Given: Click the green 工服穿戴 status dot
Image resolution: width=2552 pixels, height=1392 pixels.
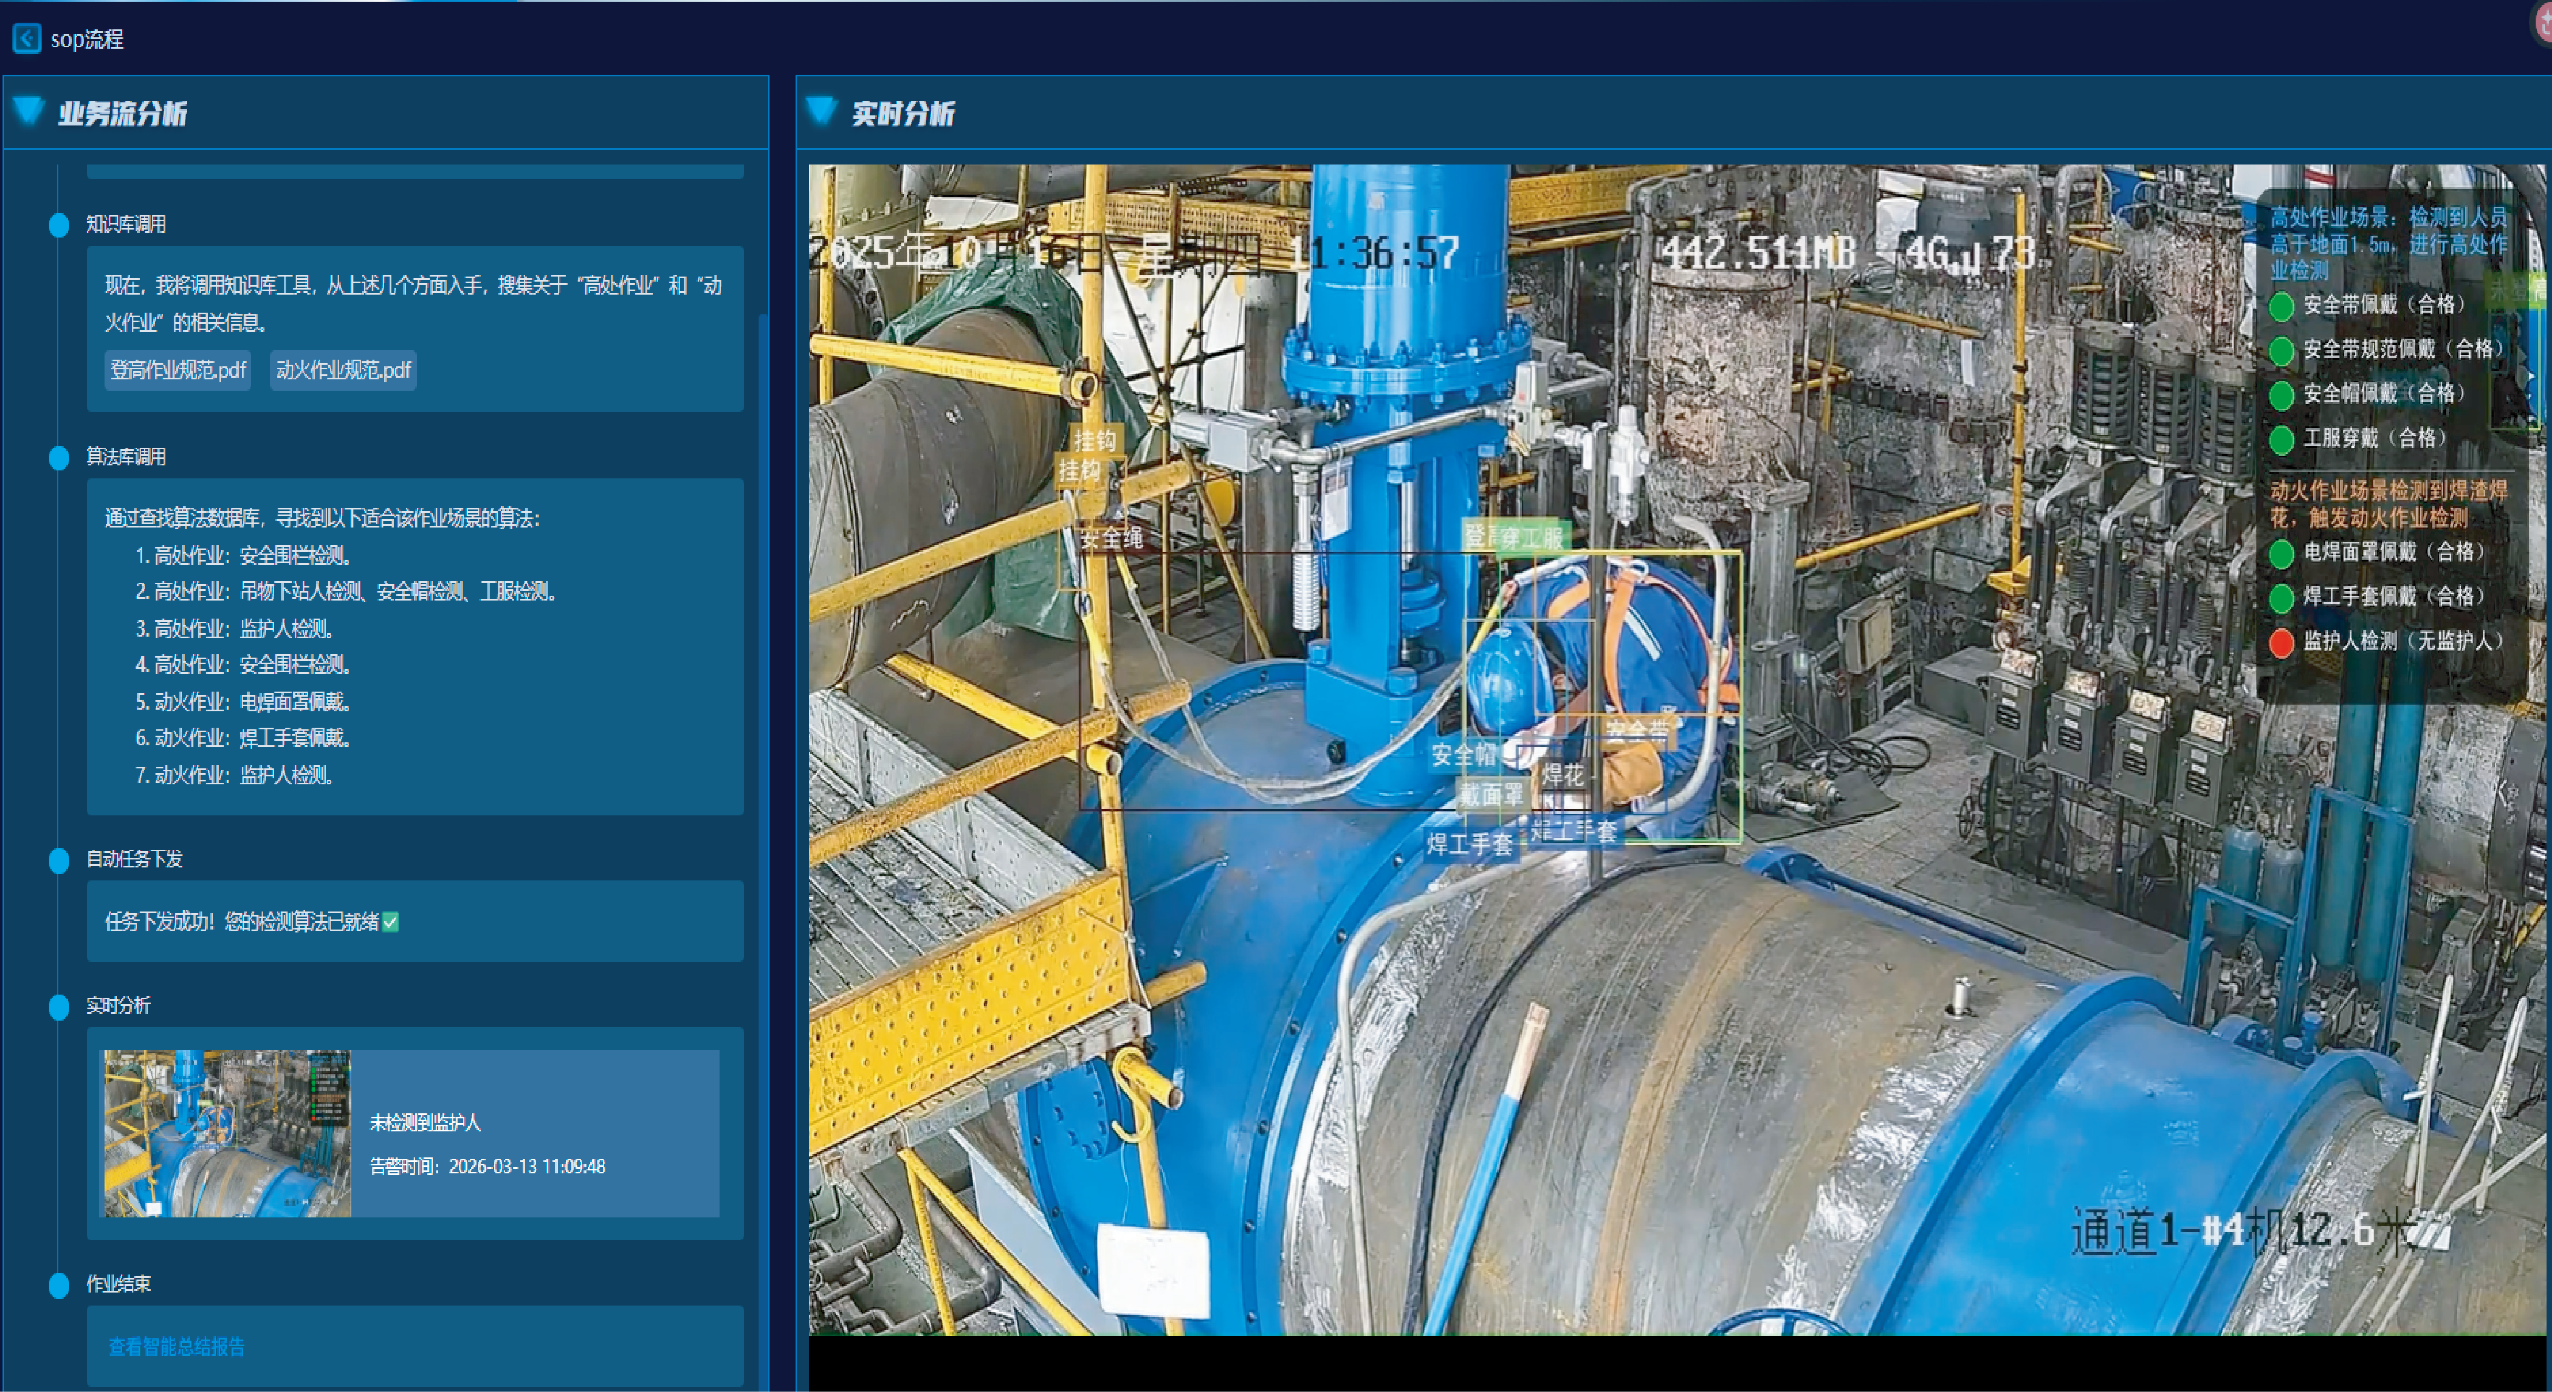Looking at the screenshot, I should click(2282, 439).
